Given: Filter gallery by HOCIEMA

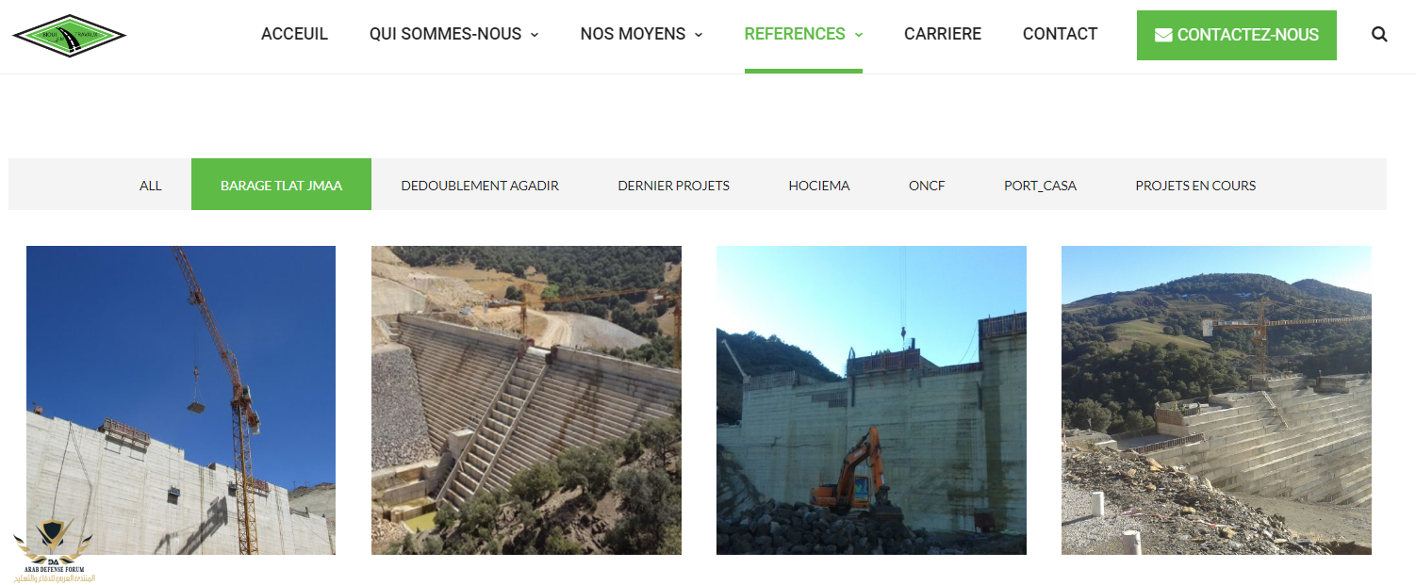Looking at the screenshot, I should click(818, 186).
